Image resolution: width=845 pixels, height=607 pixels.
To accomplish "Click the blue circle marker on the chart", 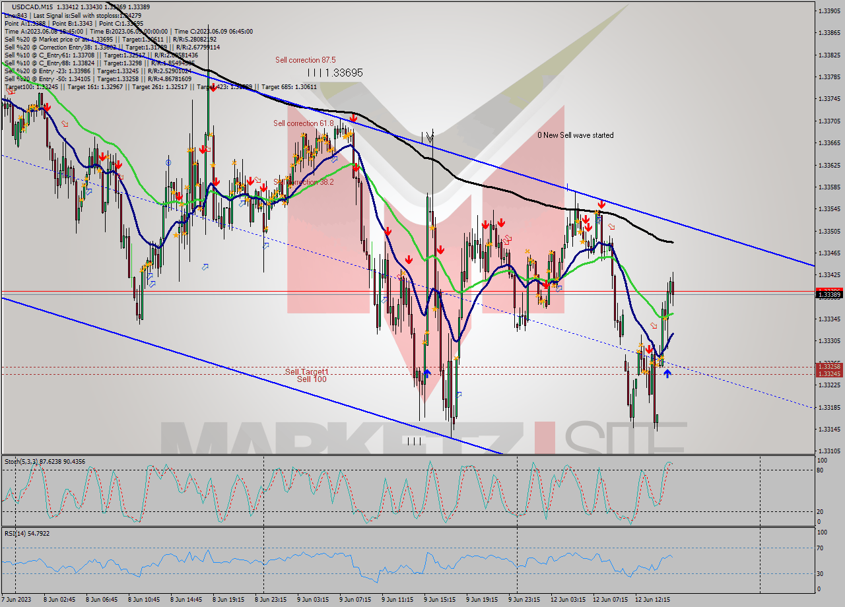I will click(x=168, y=162).
